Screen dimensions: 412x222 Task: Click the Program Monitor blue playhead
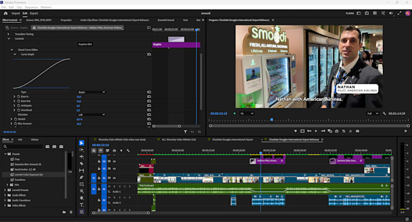point(271,120)
